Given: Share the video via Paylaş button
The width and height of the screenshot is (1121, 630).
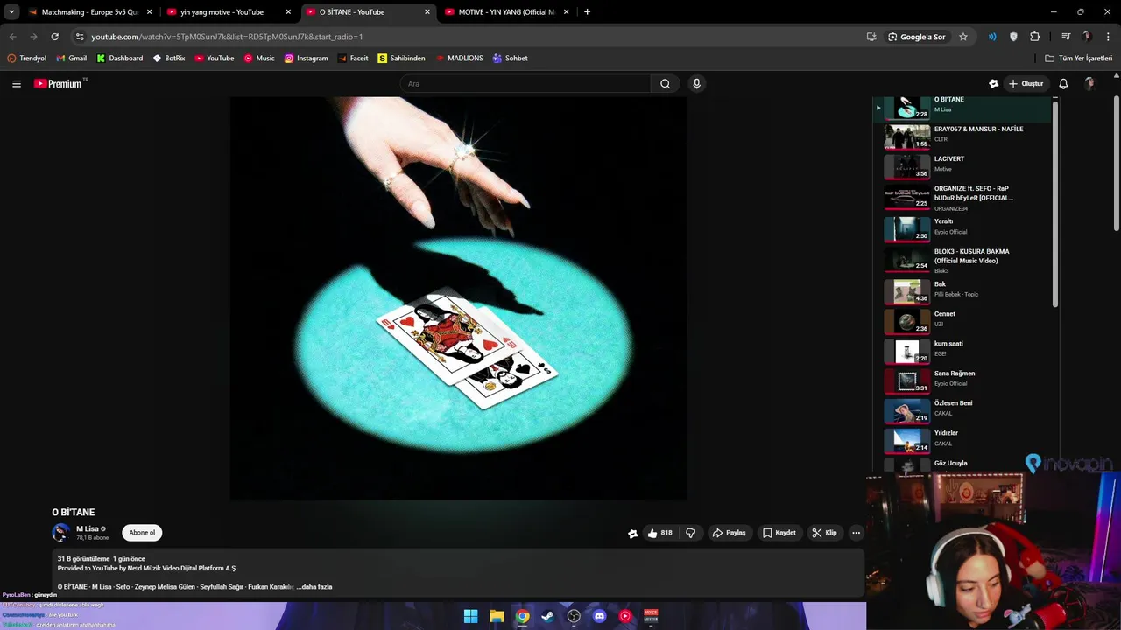Looking at the screenshot, I should [x=729, y=533].
